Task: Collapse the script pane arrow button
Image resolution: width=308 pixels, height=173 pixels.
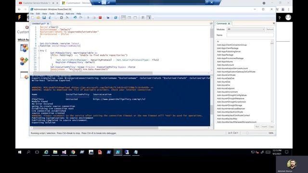Action: (x=211, y=24)
